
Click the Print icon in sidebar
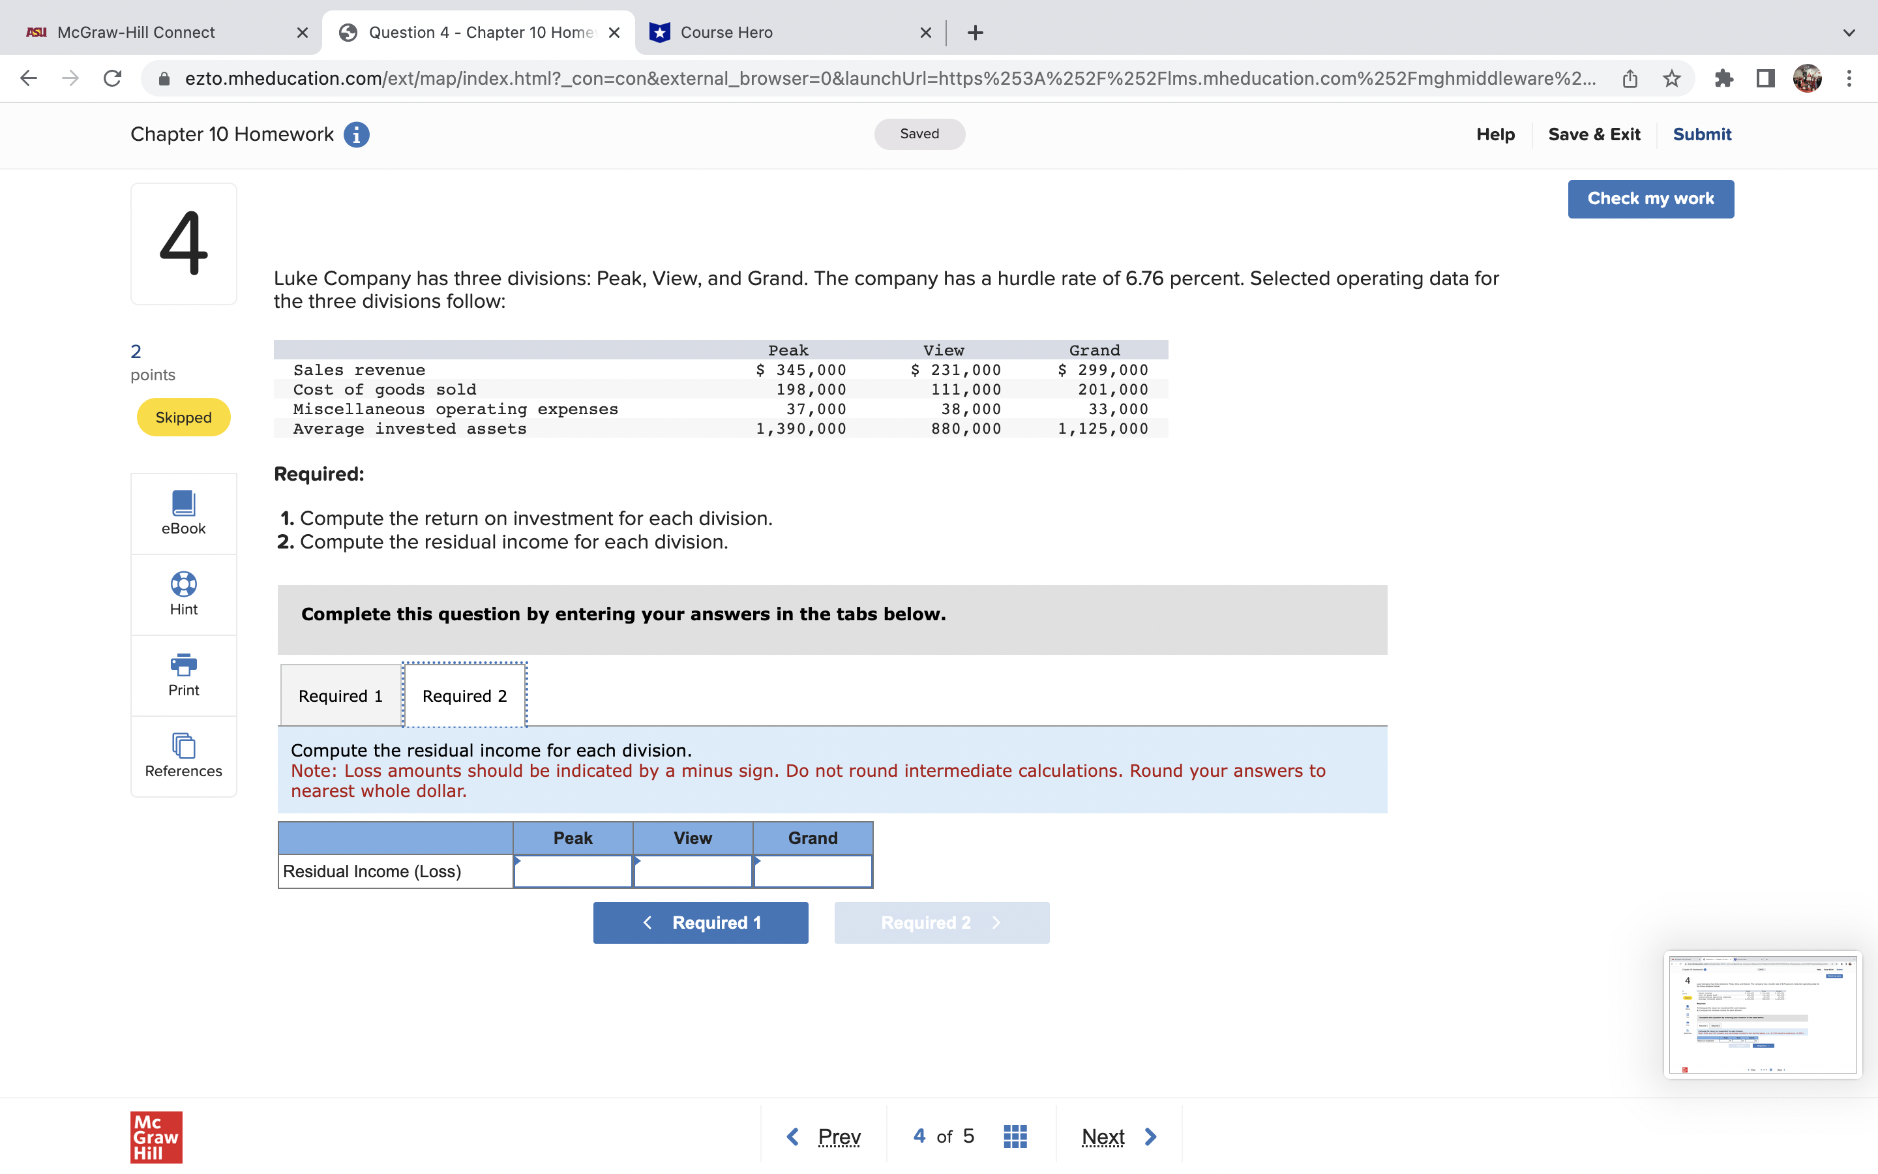183,665
